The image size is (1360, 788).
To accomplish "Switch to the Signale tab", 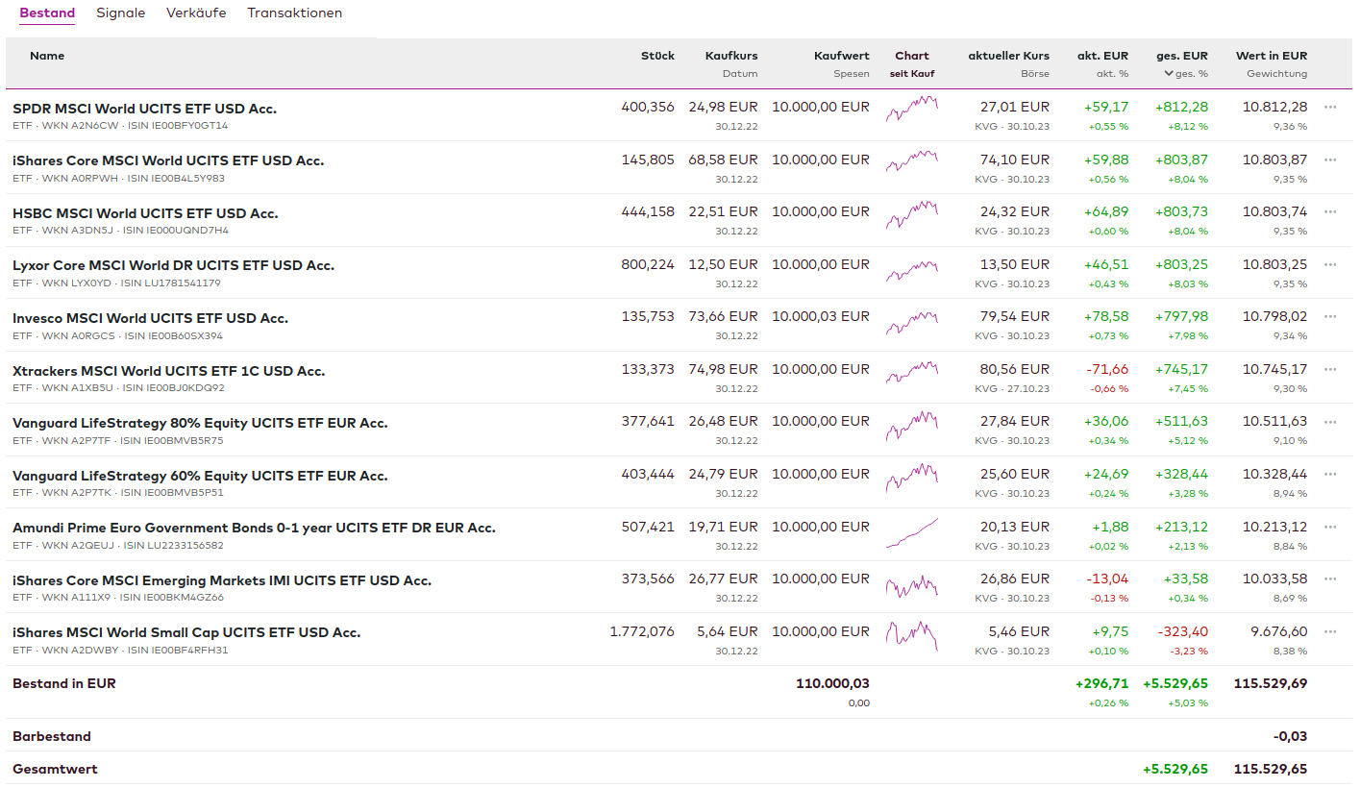I will pyautogui.click(x=121, y=13).
